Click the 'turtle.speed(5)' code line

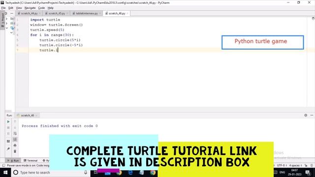tap(47, 29)
